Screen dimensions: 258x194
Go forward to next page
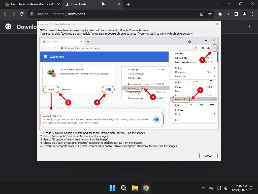pyautogui.click(x=14, y=14)
